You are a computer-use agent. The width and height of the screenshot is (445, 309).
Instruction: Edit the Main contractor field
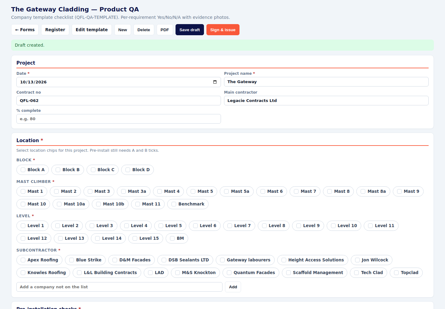coord(326,101)
